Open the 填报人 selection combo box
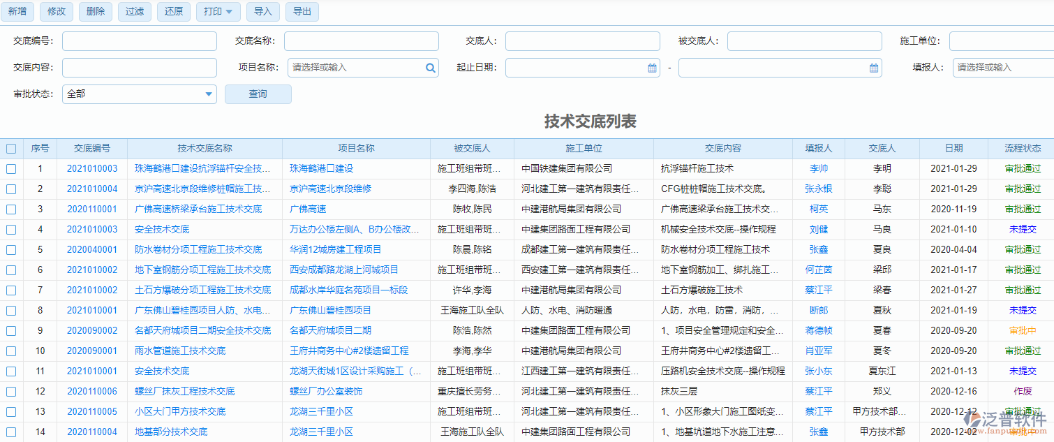This screenshot has width=1054, height=442. pyautogui.click(x=998, y=67)
